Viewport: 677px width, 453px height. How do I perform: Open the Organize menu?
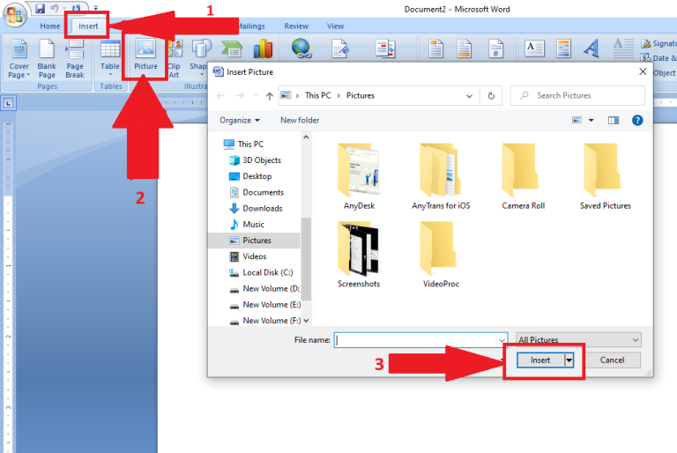point(240,120)
